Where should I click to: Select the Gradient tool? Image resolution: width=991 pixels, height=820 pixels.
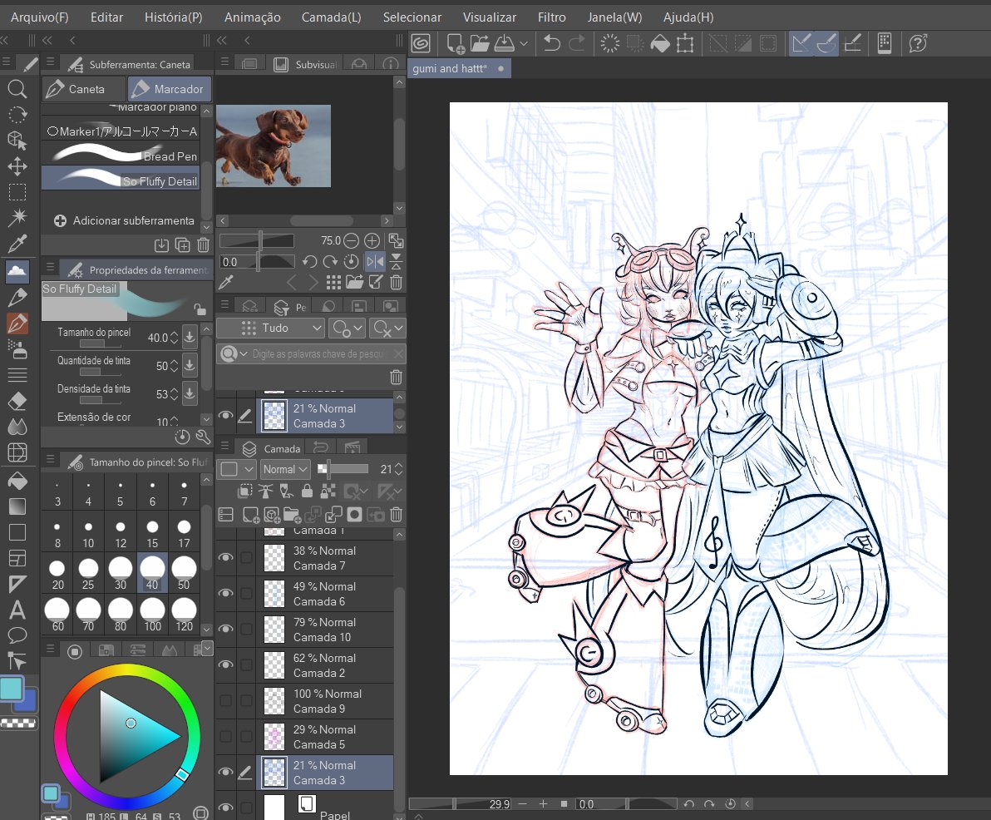click(17, 506)
